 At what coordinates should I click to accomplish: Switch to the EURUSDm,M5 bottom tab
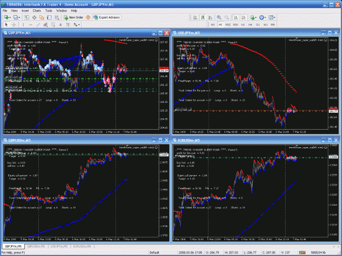pos(82,246)
